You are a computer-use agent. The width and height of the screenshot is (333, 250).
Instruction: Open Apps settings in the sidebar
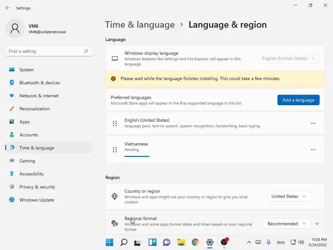point(49,122)
